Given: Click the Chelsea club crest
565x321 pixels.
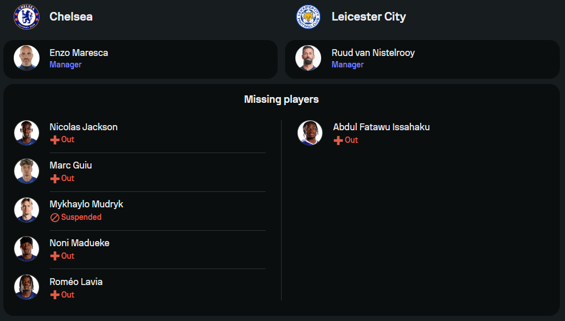Looking at the screenshot, I should pos(26,17).
